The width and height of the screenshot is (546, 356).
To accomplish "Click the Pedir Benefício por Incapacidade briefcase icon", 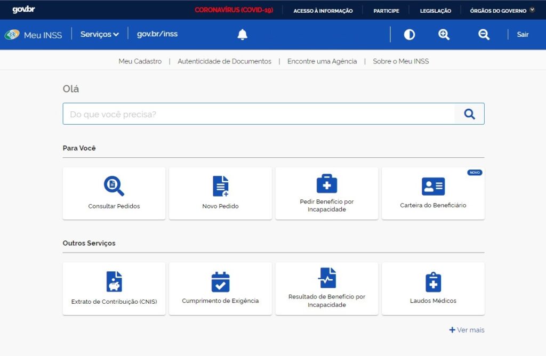I will pos(326,183).
